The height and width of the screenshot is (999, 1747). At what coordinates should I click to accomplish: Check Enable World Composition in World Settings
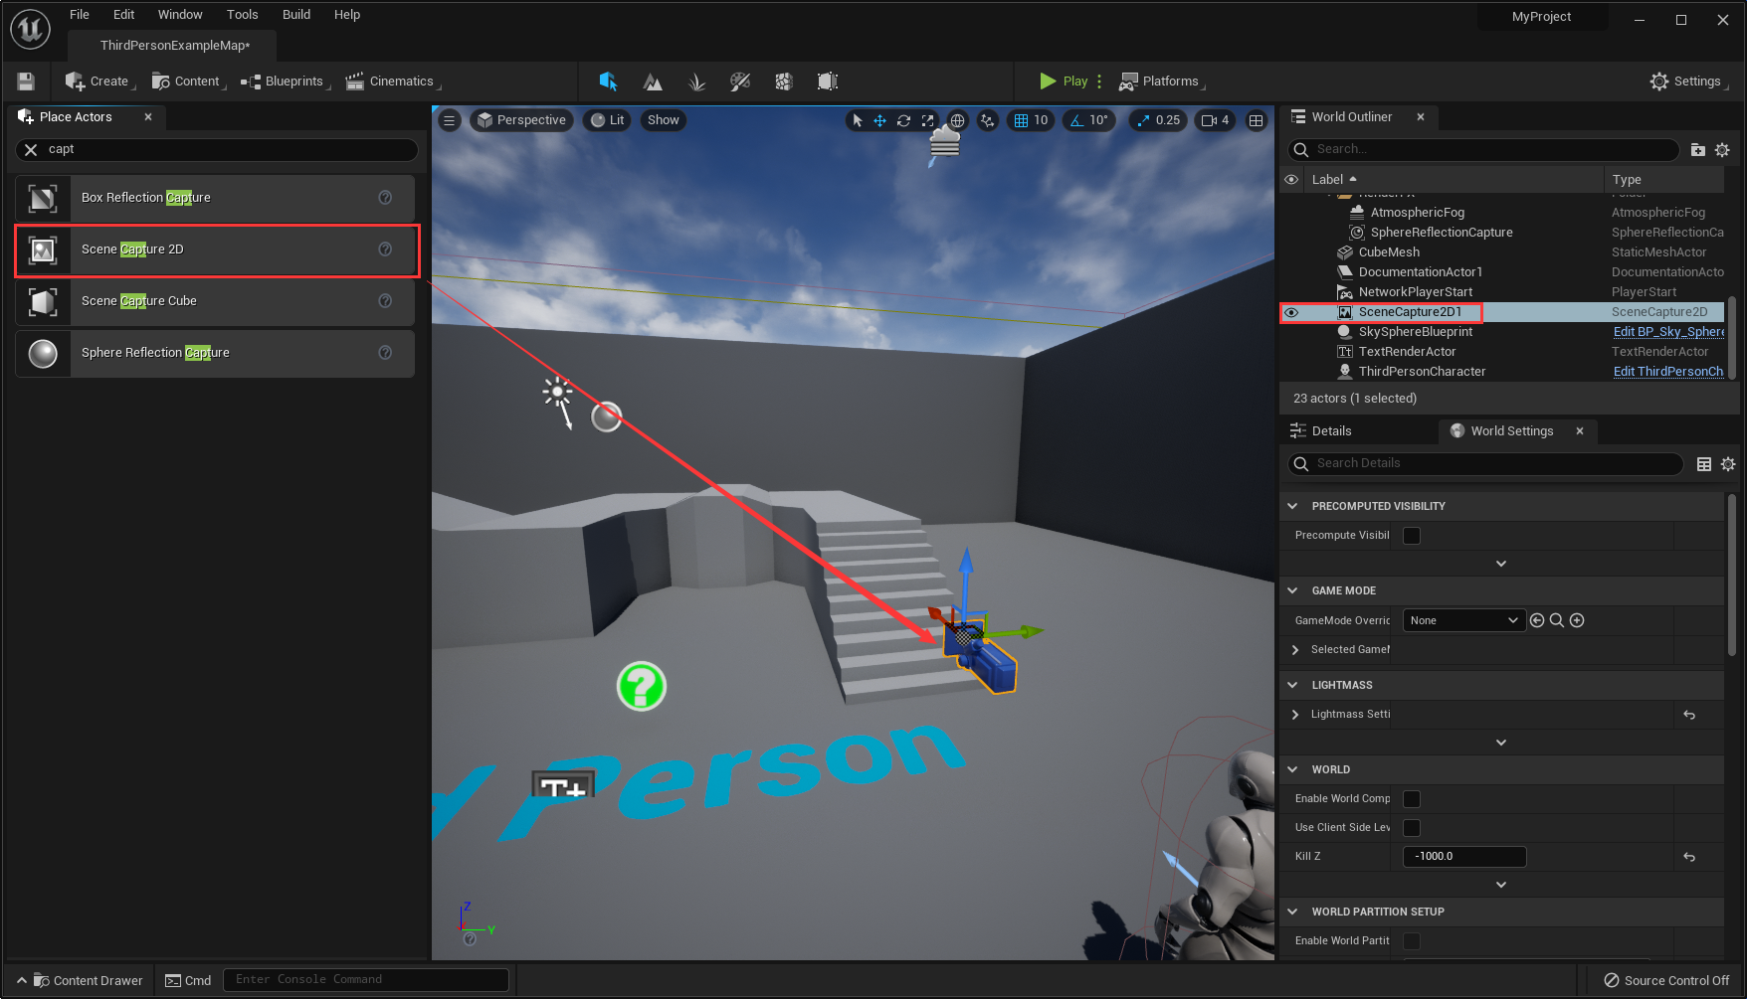tap(1411, 798)
